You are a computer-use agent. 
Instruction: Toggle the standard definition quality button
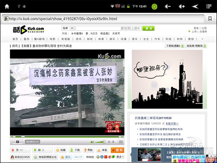tap(111, 142)
